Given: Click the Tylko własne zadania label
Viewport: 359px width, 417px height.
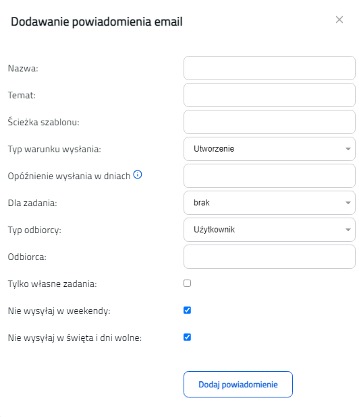Looking at the screenshot, I should 53,284.
